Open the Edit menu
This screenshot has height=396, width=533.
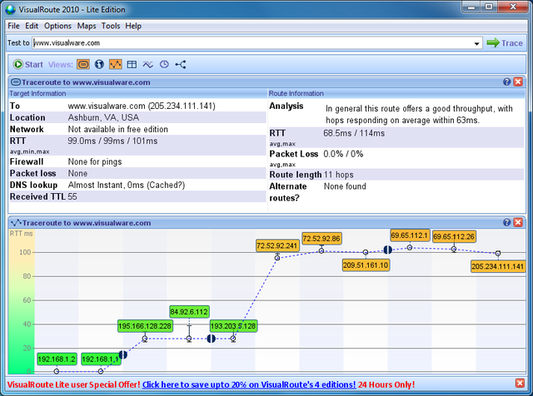(x=32, y=26)
